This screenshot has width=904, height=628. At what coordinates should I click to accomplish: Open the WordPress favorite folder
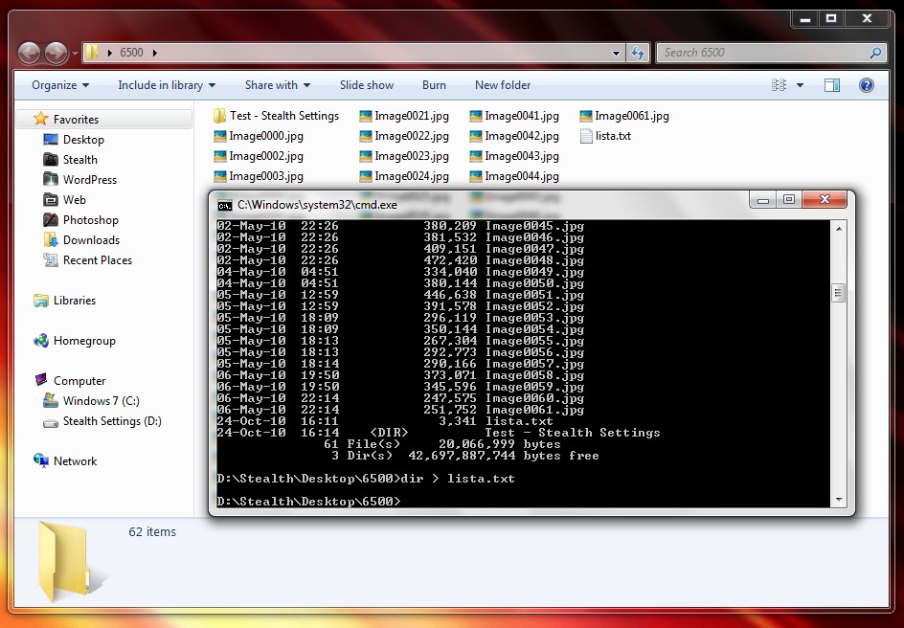[x=89, y=180]
